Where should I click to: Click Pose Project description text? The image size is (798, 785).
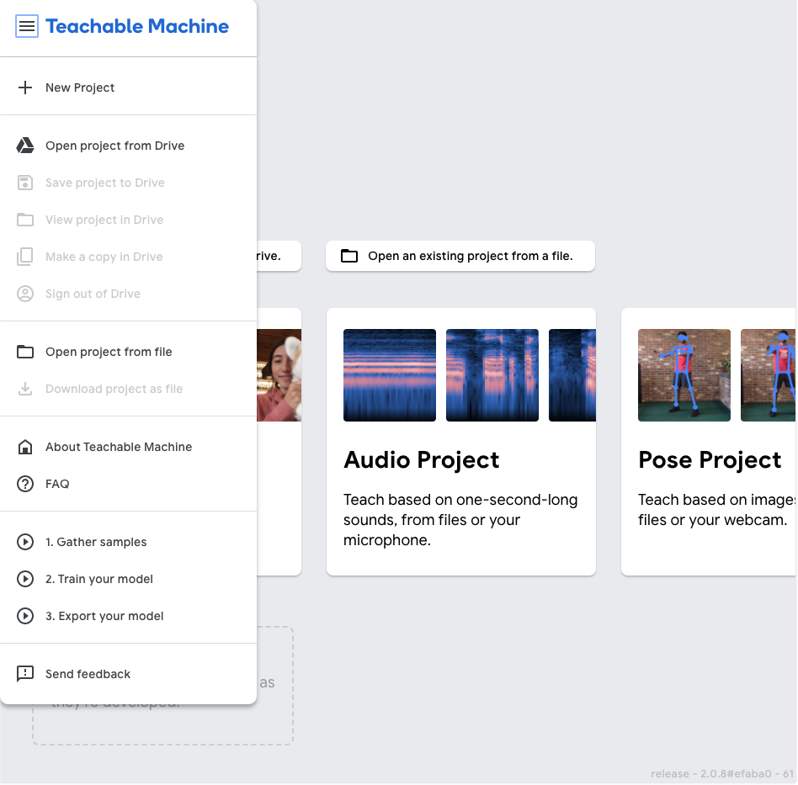716,510
